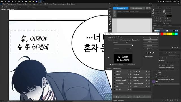Select Изображение radio button
The width and height of the screenshot is (181, 102).
click(126, 65)
